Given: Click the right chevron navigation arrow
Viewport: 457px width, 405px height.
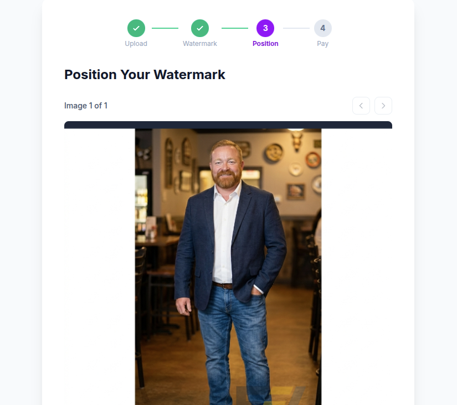Looking at the screenshot, I should tap(383, 105).
